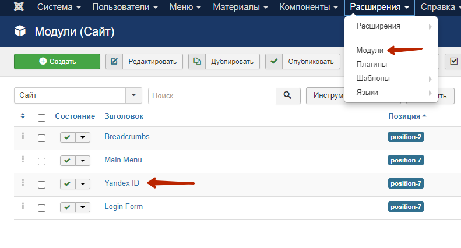Toggle the select-all checkbox in header
The height and width of the screenshot is (248, 461).
tap(41, 118)
